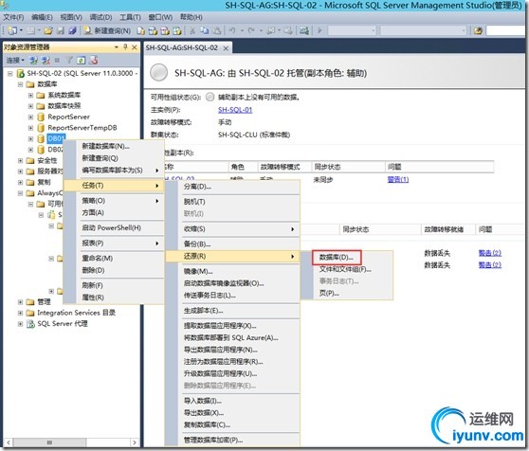Expand the ReportServerTempDB database node
The width and height of the screenshot is (529, 451).
click(x=30, y=128)
